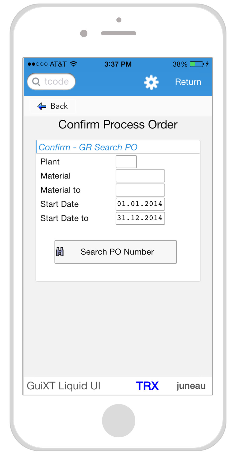Edit the Start Date 01.01.2014 field
Viewport: 233px width, 456px height.
coord(140,204)
